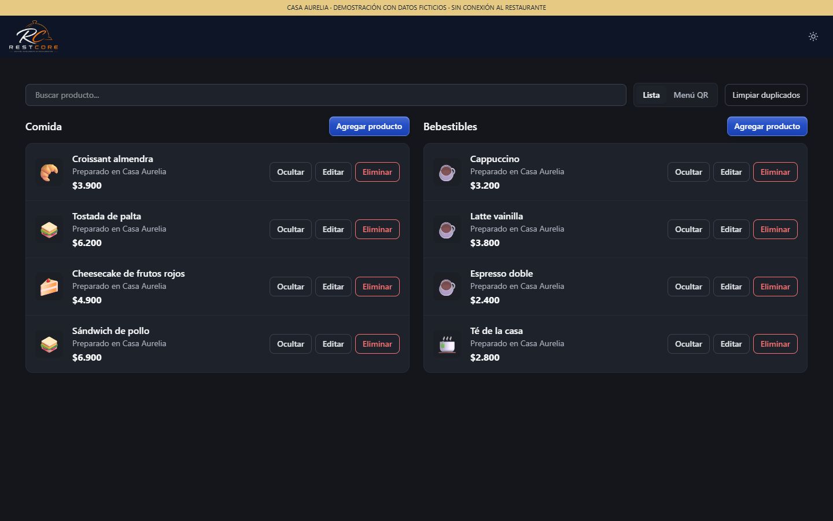This screenshot has height=521, width=833.
Task: Delete the Latte vainilla product
Action: click(775, 229)
